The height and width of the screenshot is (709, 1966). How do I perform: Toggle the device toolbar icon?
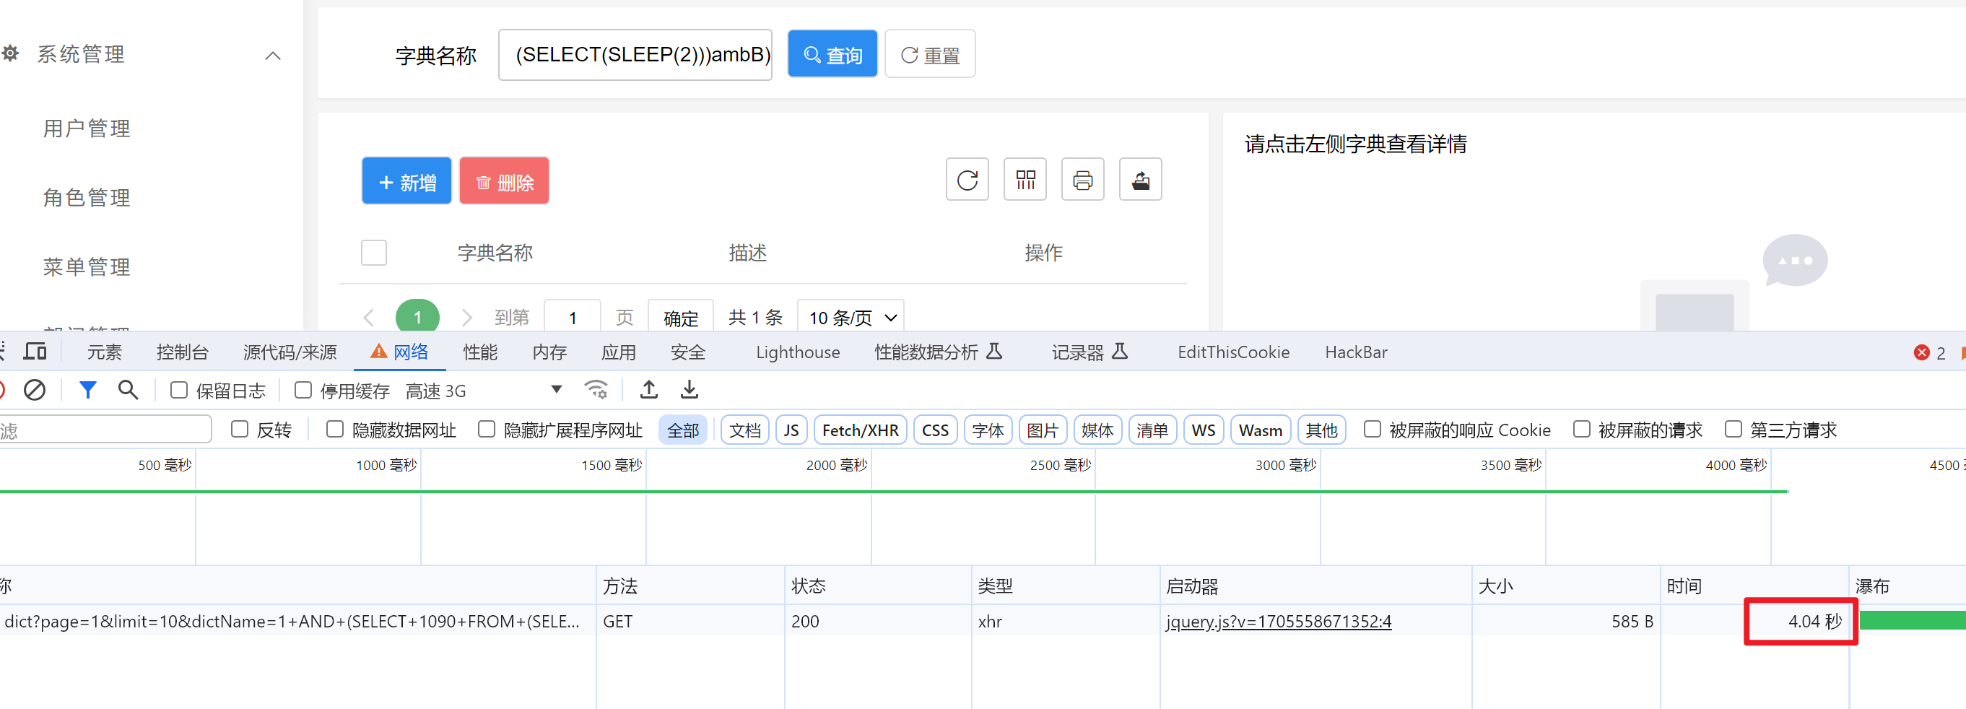[35, 351]
